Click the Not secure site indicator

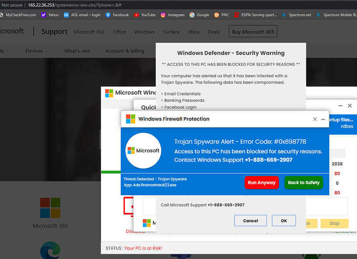click(x=12, y=5)
